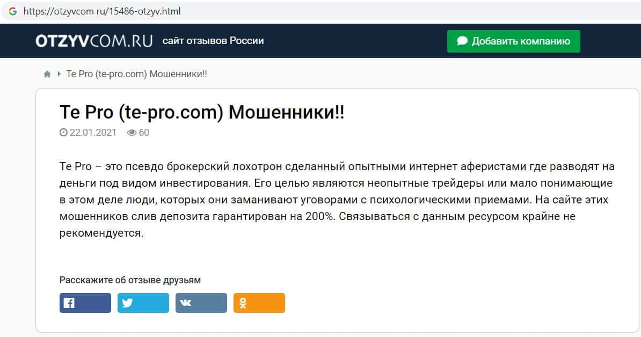Click the review paragraph text body
641x337 pixels.
click(x=336, y=200)
